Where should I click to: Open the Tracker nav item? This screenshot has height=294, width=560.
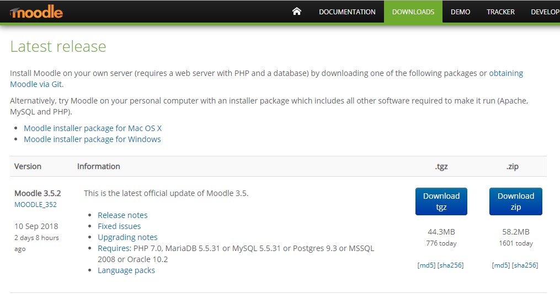coord(500,12)
